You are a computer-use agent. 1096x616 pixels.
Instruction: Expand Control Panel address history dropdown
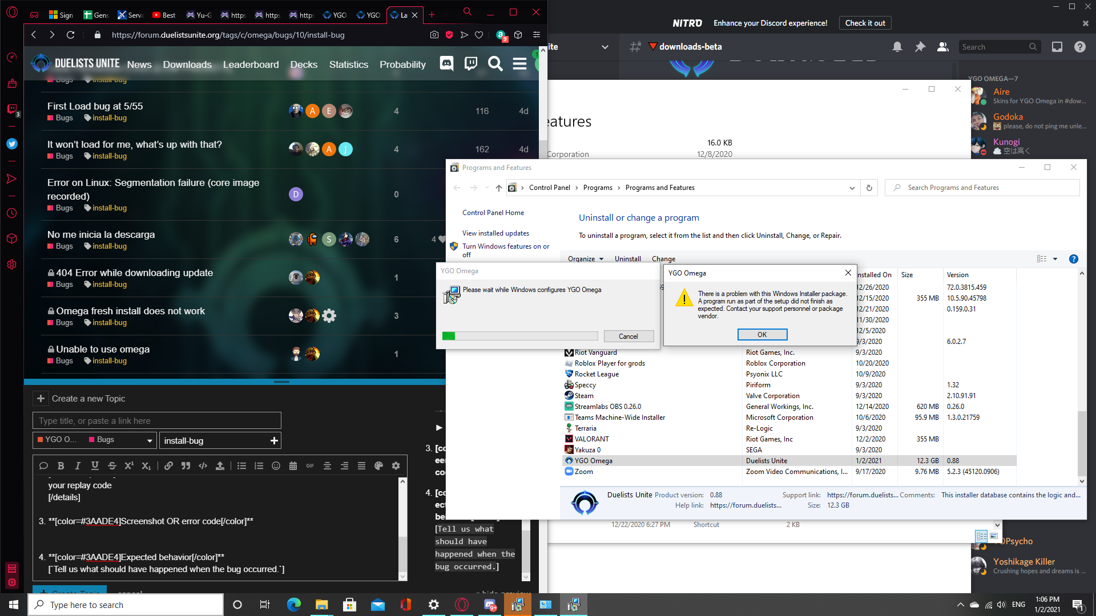pyautogui.click(x=852, y=188)
